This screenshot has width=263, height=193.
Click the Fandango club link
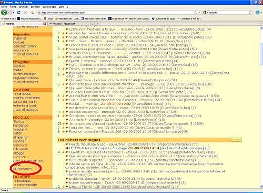(21, 126)
